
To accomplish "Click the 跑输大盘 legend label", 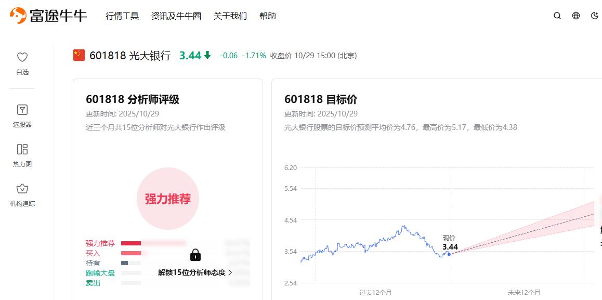I will pyautogui.click(x=100, y=273).
